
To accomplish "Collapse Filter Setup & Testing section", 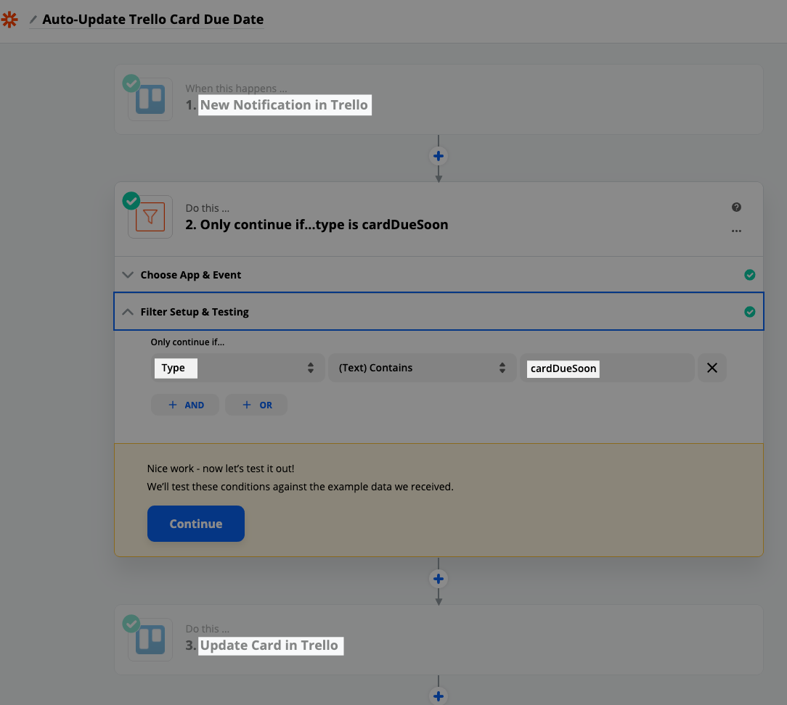I will 439,311.
